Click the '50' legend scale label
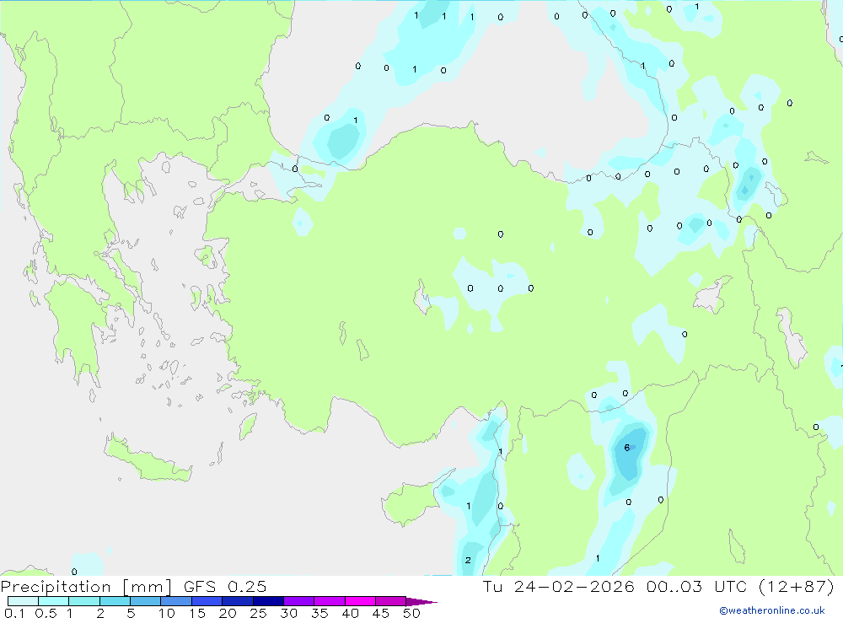The width and height of the screenshot is (843, 618). 411,613
